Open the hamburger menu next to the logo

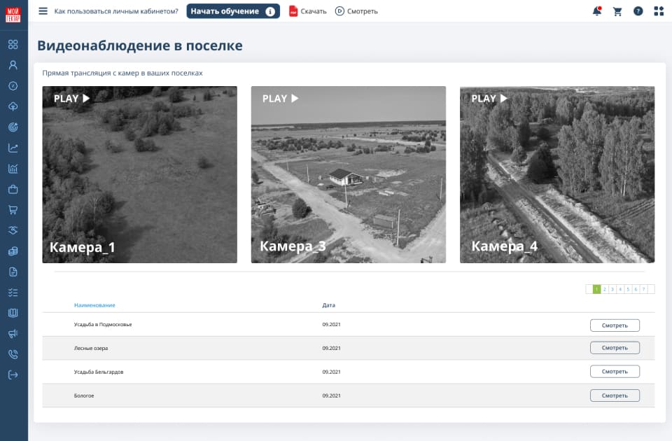point(43,11)
